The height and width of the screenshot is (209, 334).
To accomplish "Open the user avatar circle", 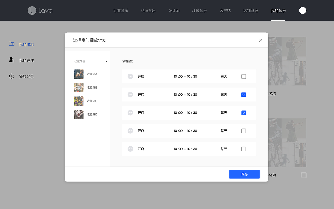I will (x=303, y=10).
